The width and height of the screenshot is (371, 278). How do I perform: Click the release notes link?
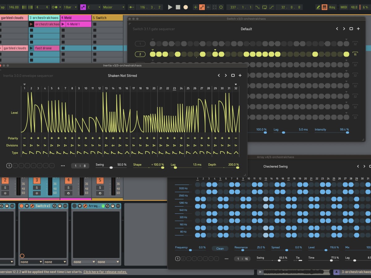[x=105, y=272]
